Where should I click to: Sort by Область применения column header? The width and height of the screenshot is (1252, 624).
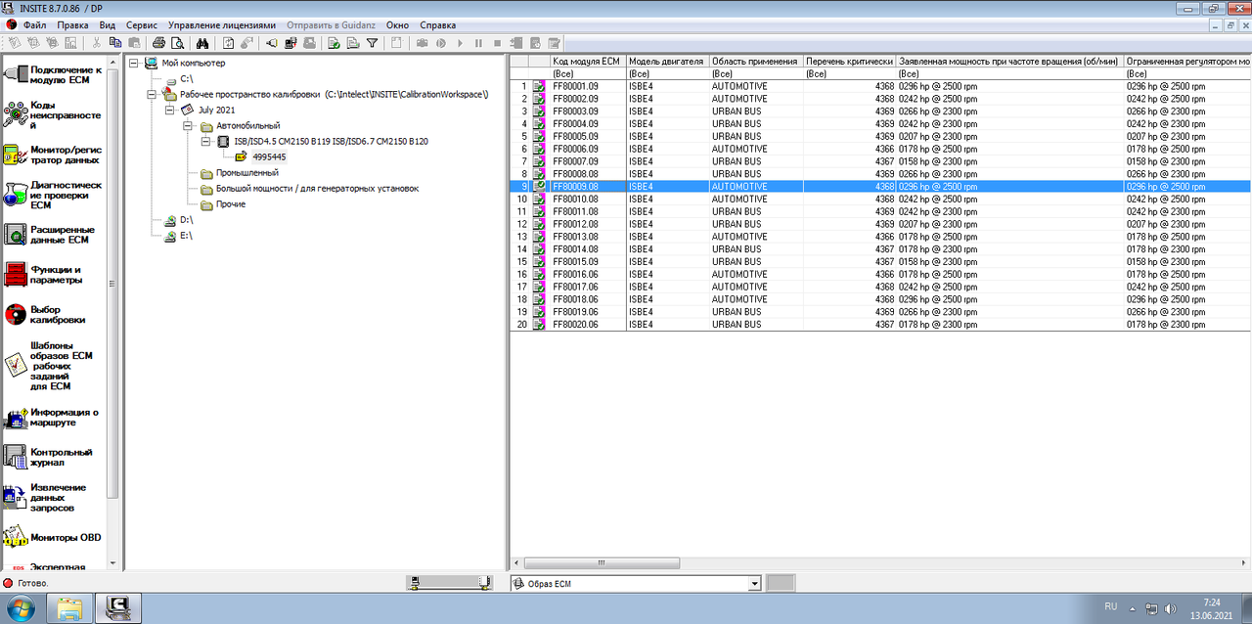(755, 61)
